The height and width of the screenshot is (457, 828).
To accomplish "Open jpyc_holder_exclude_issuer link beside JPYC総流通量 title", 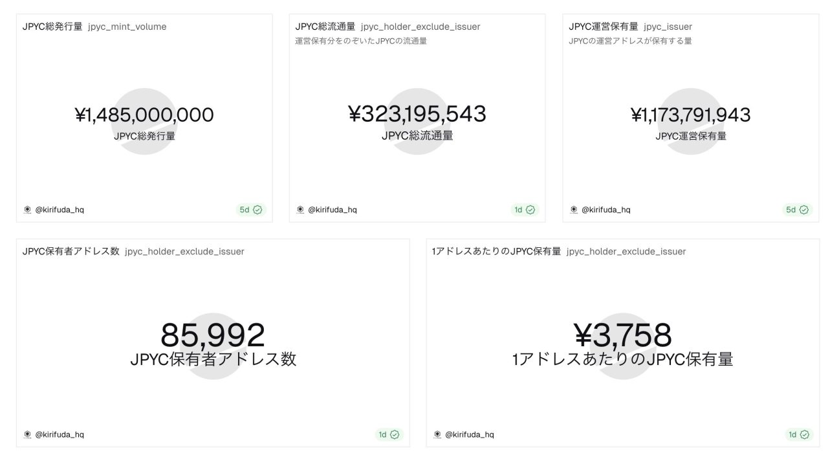I will click(x=420, y=27).
